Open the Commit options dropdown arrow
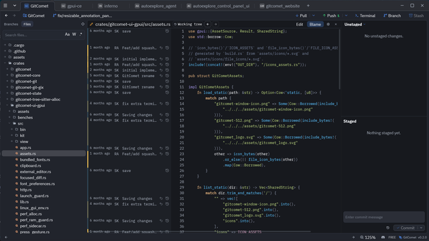429x241 pixels. [422, 228]
